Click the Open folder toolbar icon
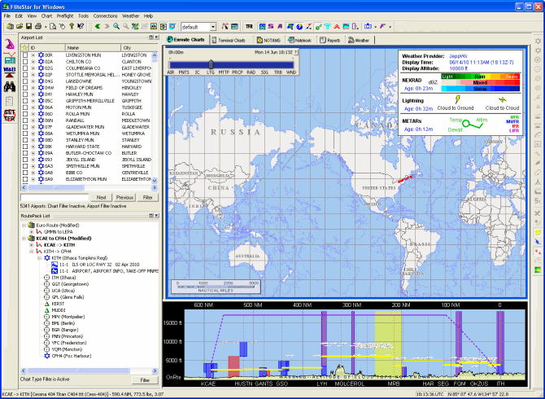Image resolution: width=545 pixels, height=399 pixels. [20, 26]
